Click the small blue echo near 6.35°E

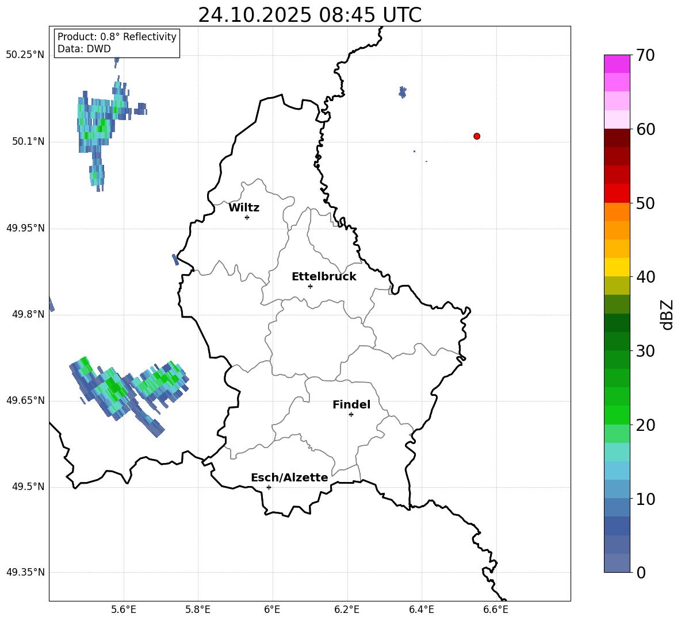(403, 92)
